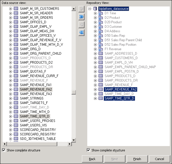This screenshot has height=164, width=172.
Task: Select SAMP_OLAP_MEAS_DH table
Action: point(37,31)
